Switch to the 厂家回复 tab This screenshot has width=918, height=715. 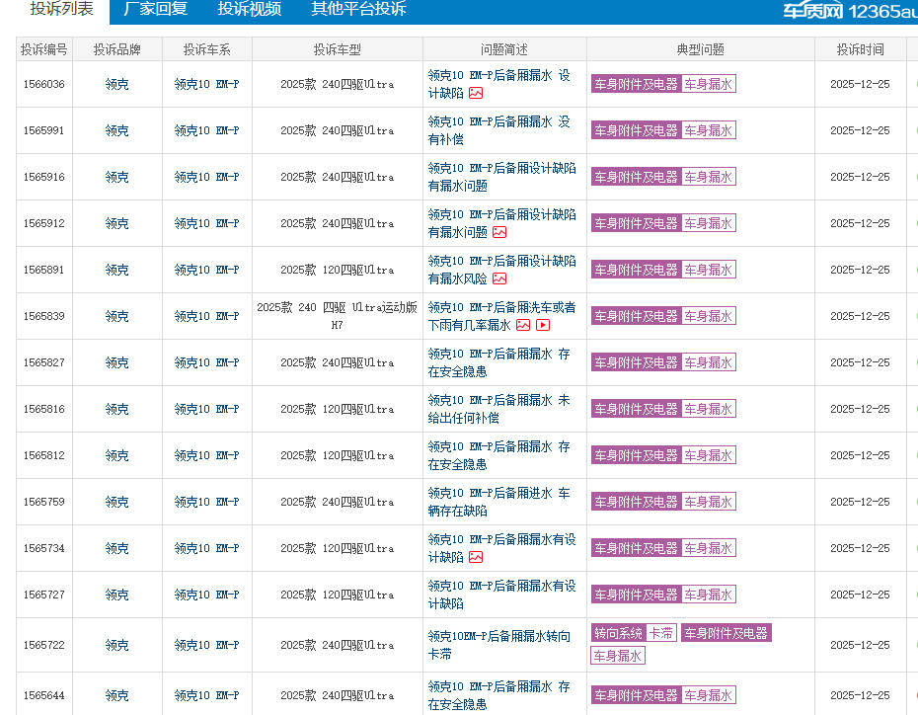(155, 10)
